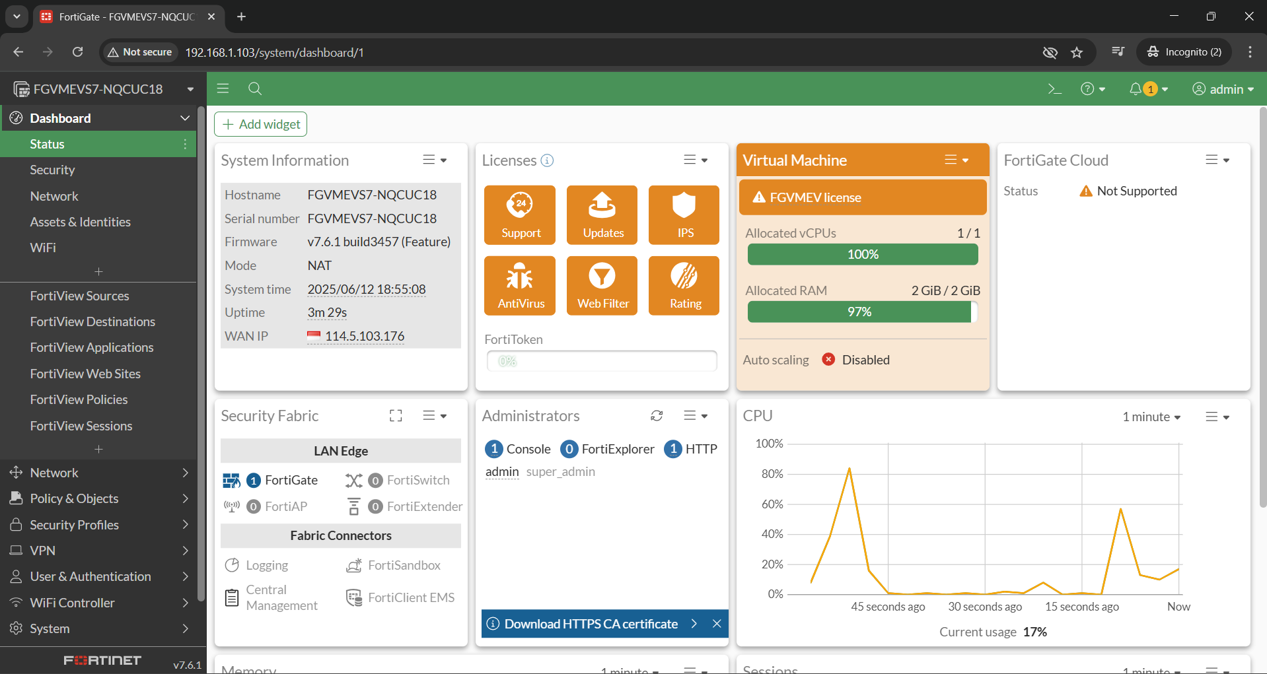Viewport: 1267px width, 674px height.
Task: Open FortiView Destinations
Action: (99, 321)
